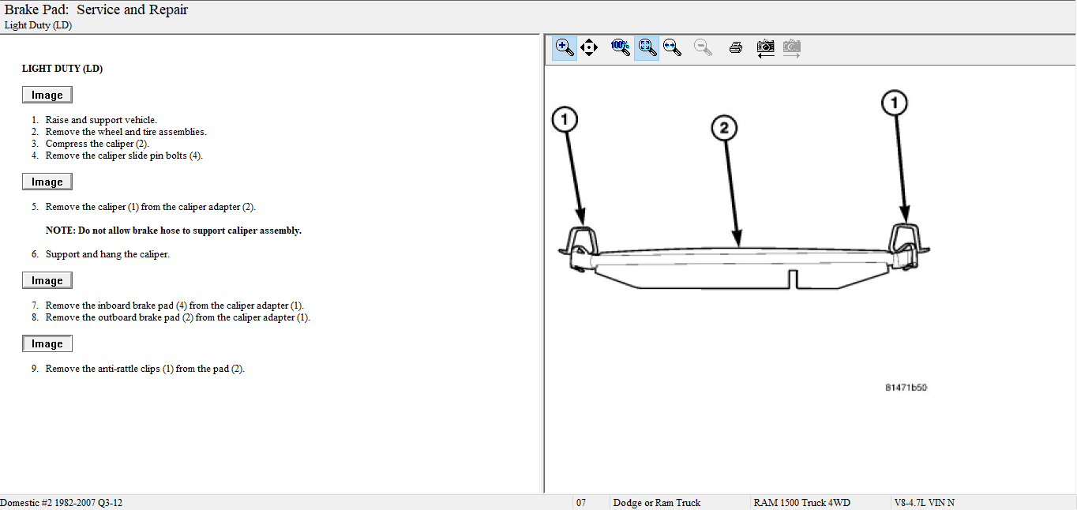This screenshot has width=1077, height=510.
Task: Select the zoom in magnifier tool
Action: click(564, 47)
